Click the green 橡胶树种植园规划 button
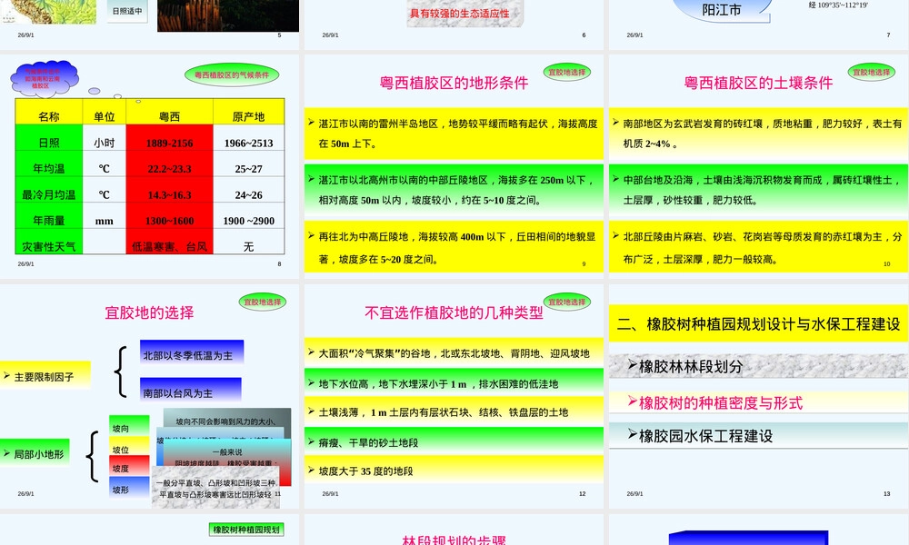909x545 pixels. (x=246, y=529)
